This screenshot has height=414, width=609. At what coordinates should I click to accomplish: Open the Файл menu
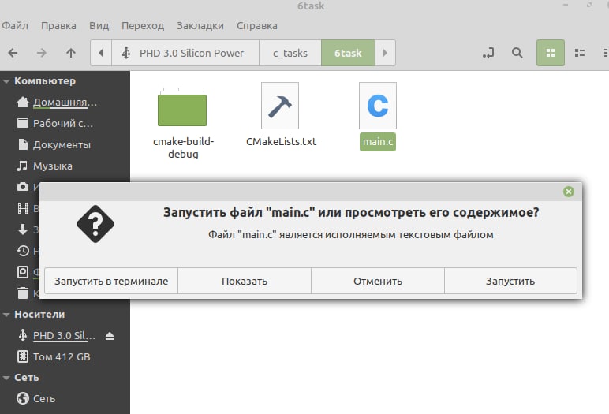coord(15,26)
